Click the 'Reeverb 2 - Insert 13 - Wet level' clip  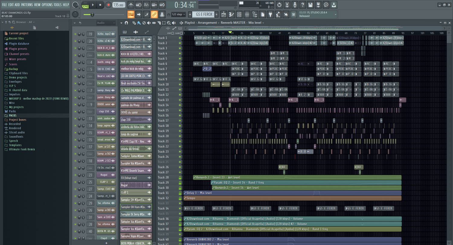[x=297, y=178]
